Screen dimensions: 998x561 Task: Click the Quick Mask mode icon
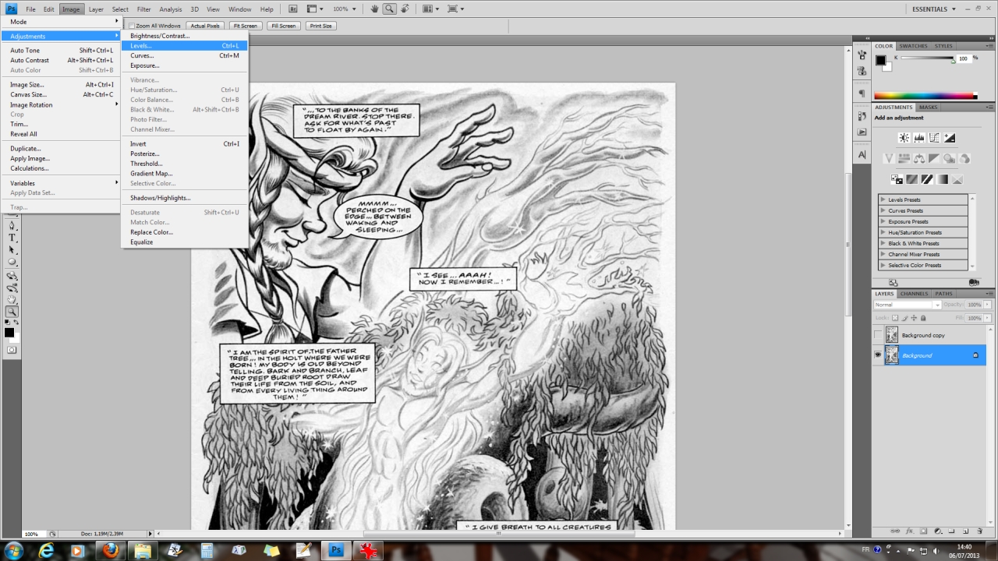(12, 350)
